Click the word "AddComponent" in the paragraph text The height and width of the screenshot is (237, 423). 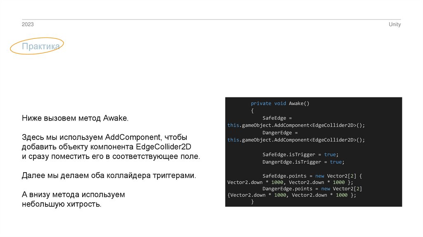point(133,137)
